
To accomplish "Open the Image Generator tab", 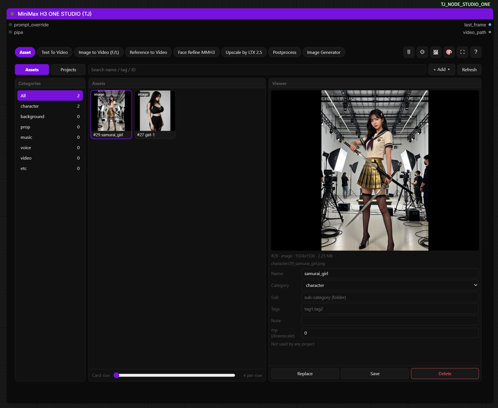I will 324,52.
